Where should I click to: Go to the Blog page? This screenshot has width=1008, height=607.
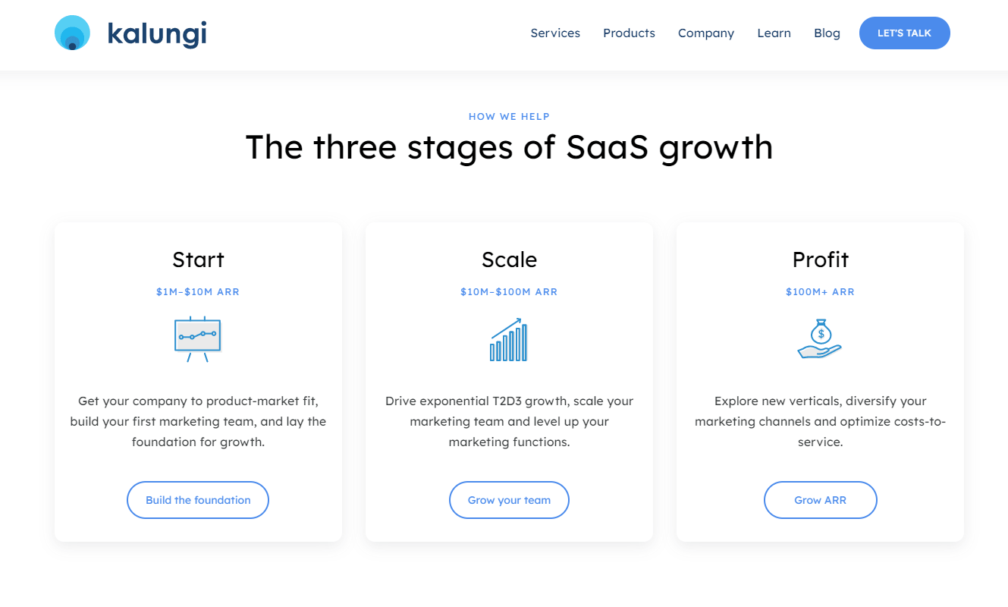click(x=827, y=33)
